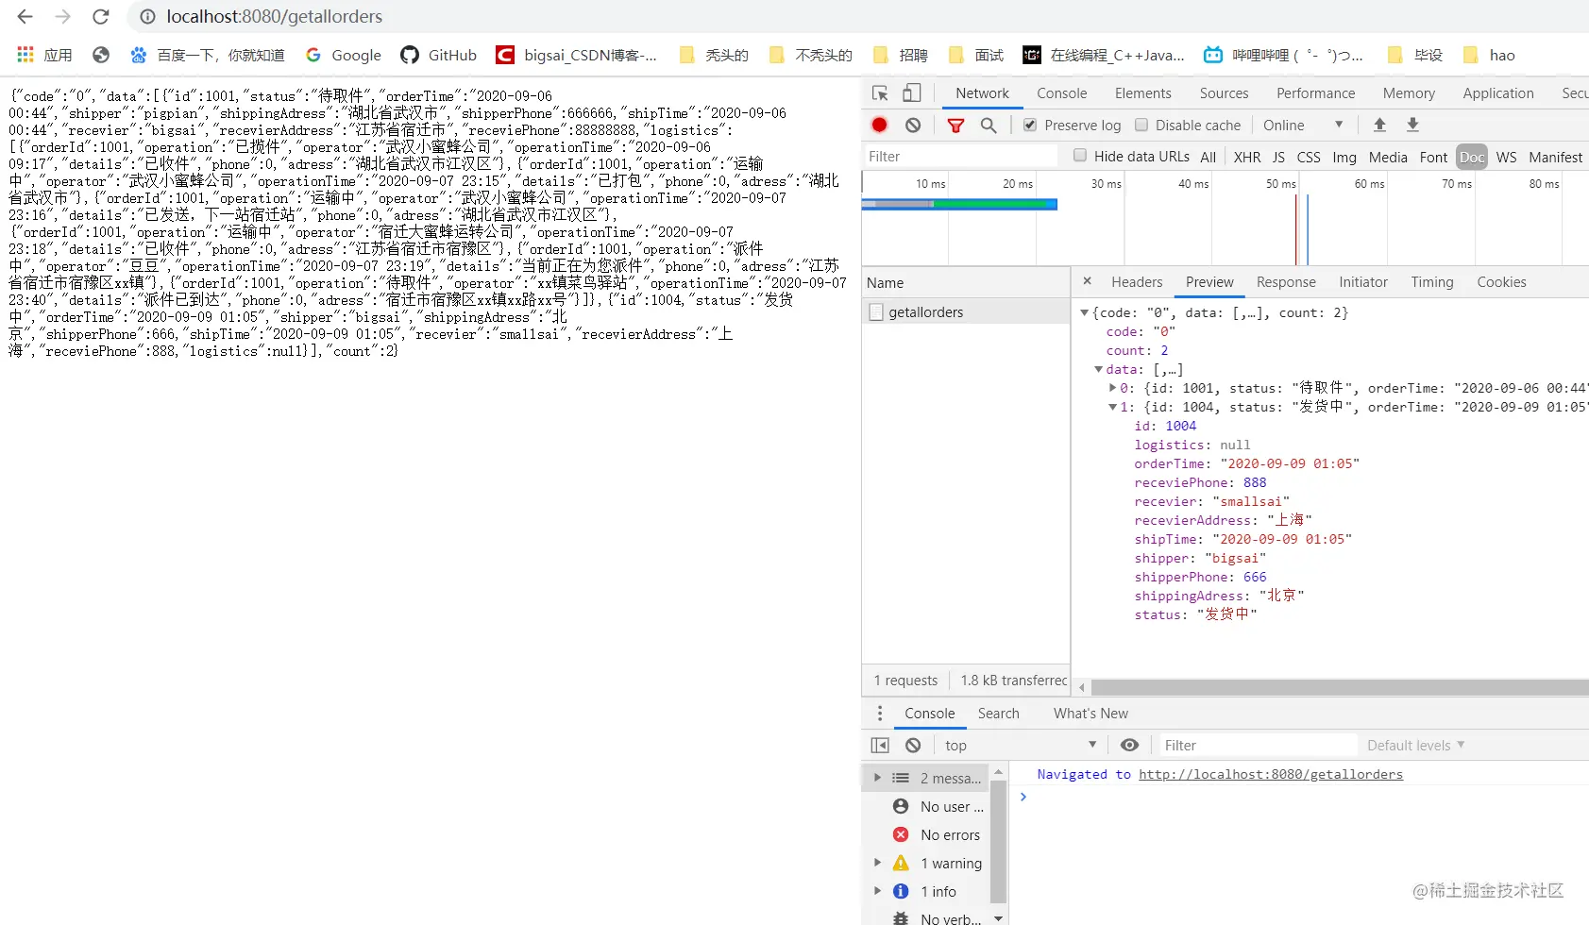Viewport: 1589px width, 925px height.
Task: Open the Memory tab
Action: (x=1409, y=92)
